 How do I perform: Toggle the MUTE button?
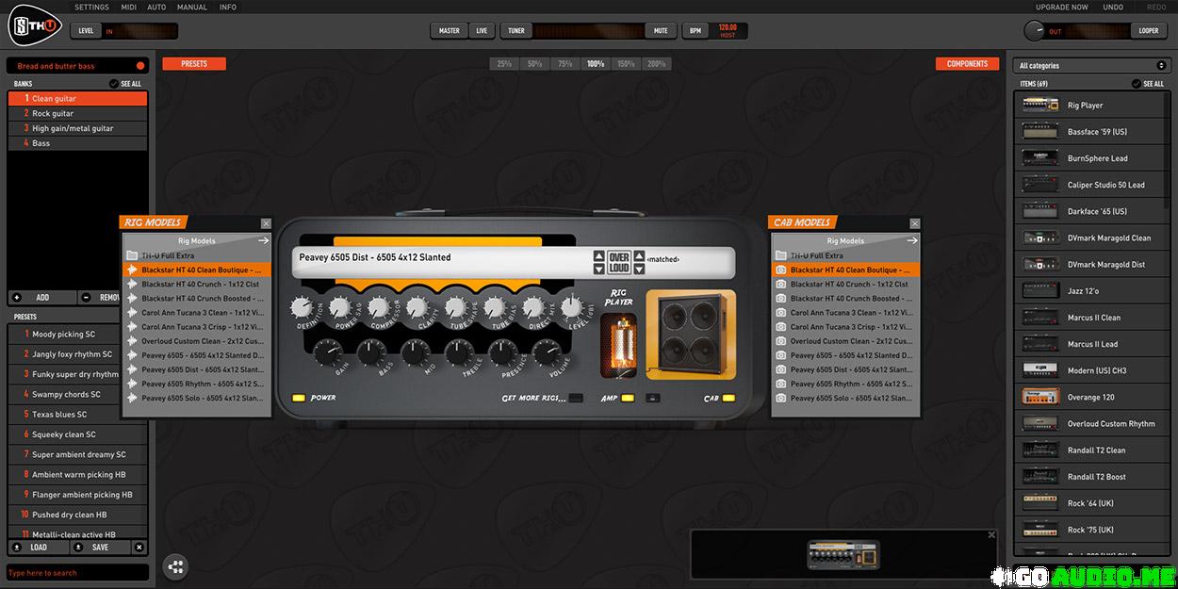point(661,31)
